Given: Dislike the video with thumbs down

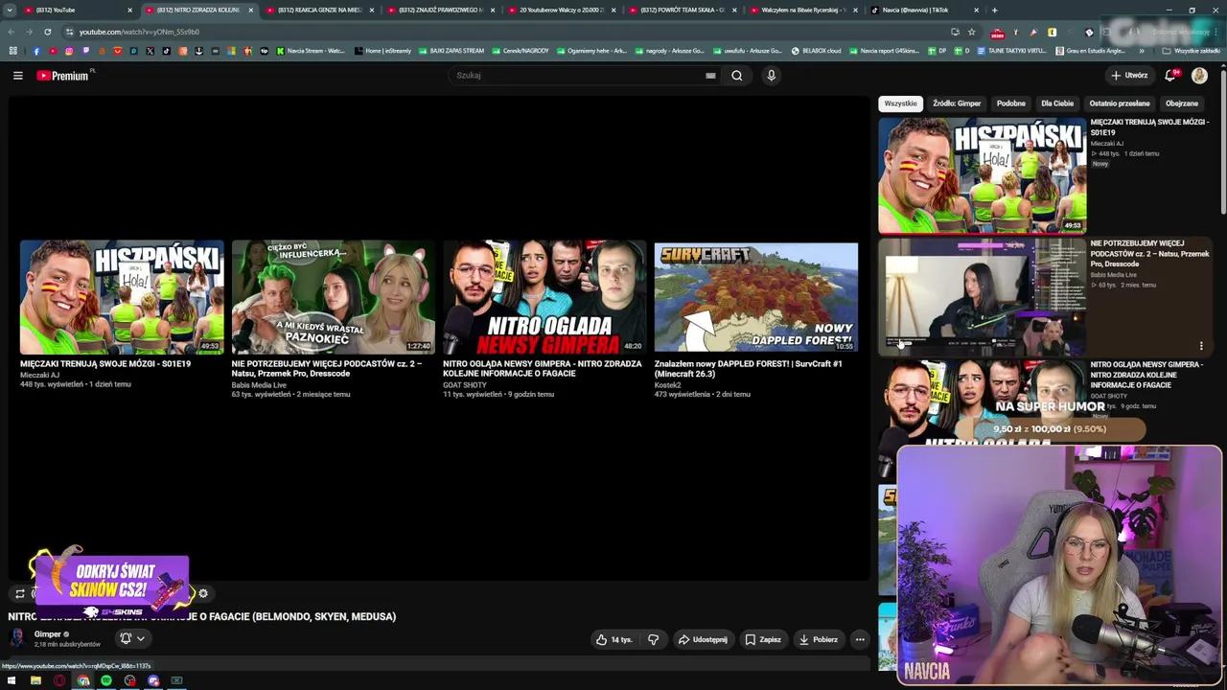Looking at the screenshot, I should (x=653, y=639).
